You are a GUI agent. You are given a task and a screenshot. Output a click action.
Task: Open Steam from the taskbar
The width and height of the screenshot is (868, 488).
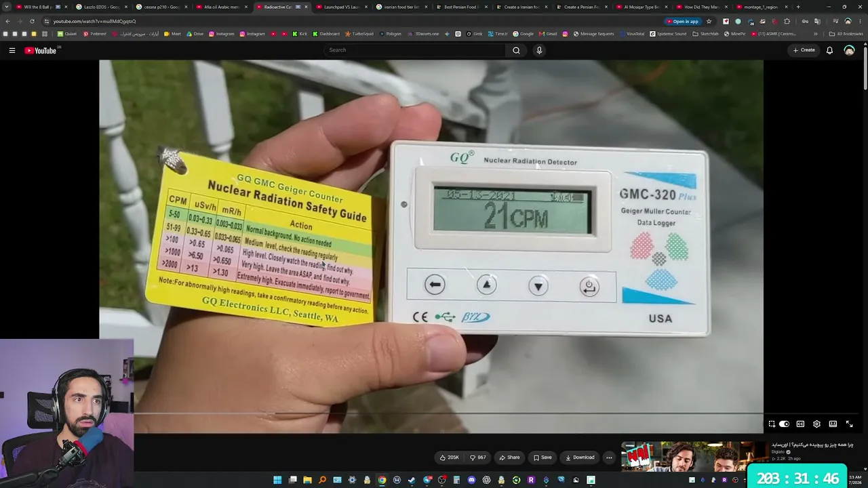(x=412, y=480)
